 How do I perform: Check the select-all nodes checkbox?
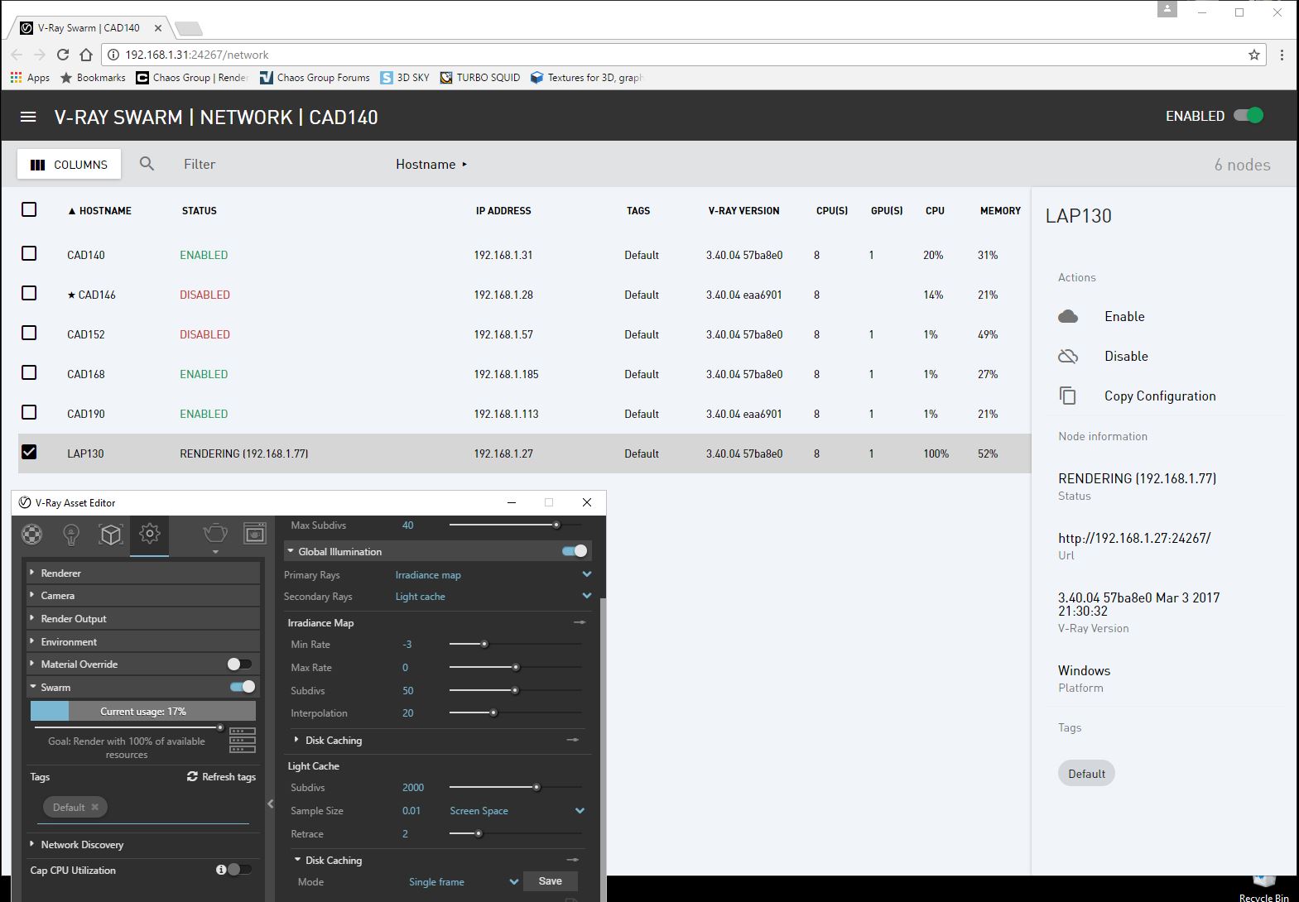pos(29,209)
